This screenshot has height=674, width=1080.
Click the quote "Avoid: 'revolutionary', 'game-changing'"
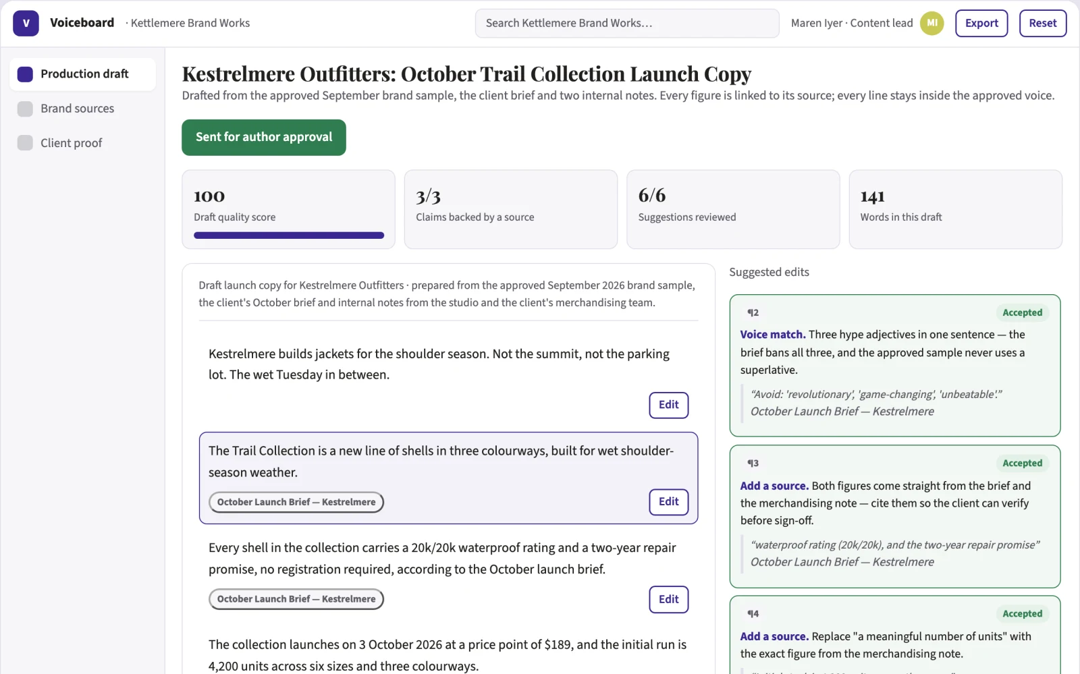point(876,394)
